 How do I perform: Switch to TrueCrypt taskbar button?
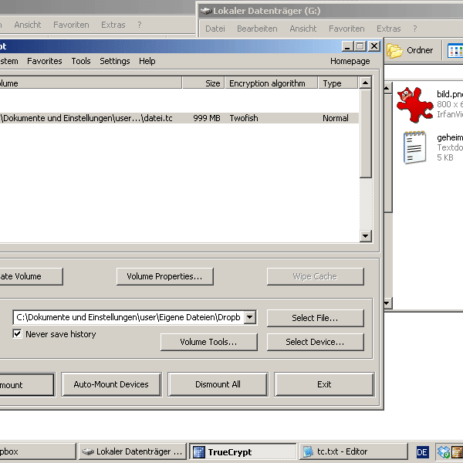(242, 451)
